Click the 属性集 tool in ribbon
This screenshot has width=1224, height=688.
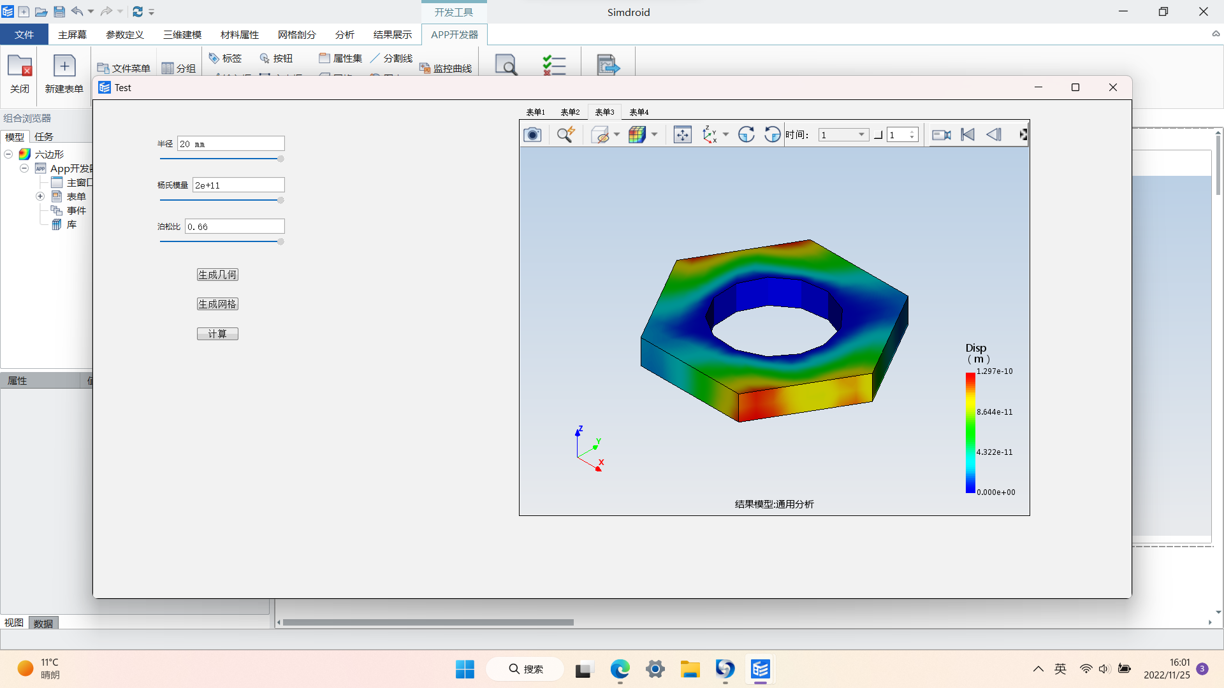[x=340, y=58]
